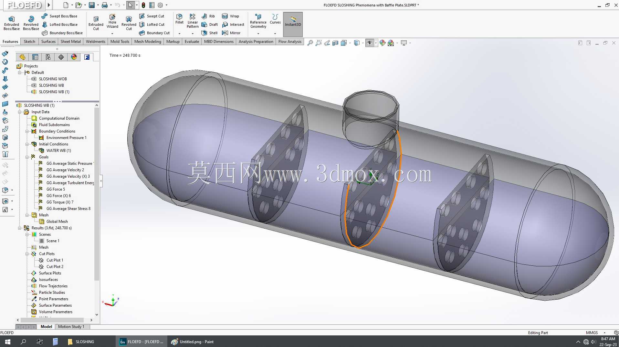Collapse the Goals node
The image size is (619, 347).
pyautogui.click(x=27, y=157)
